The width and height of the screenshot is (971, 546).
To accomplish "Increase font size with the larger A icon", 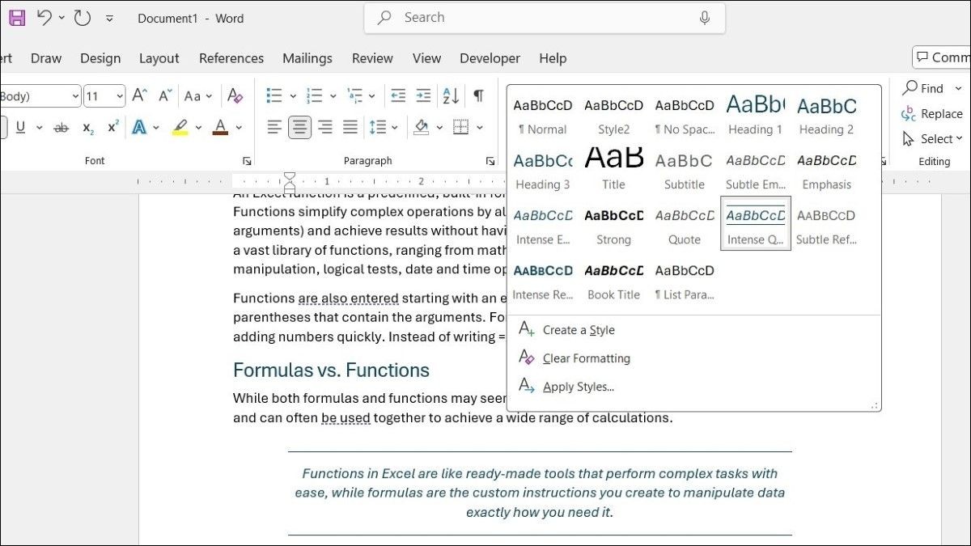I will pos(139,95).
